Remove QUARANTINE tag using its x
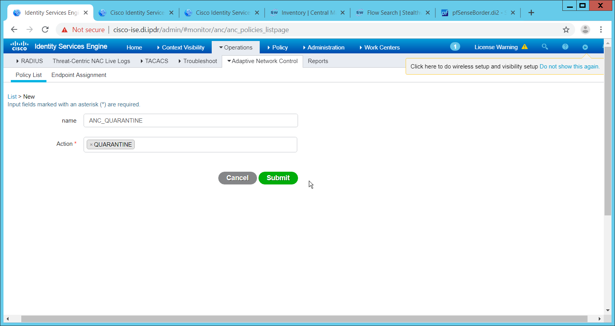This screenshot has width=615, height=326. (91, 145)
